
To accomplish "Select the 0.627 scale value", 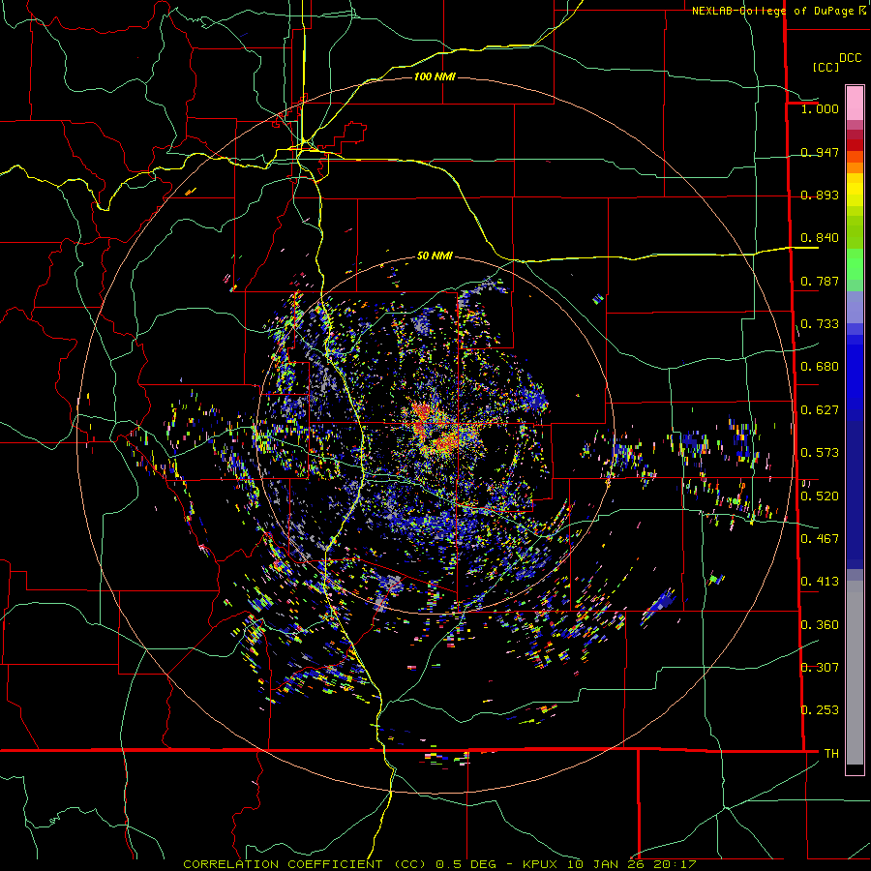I will [820, 410].
